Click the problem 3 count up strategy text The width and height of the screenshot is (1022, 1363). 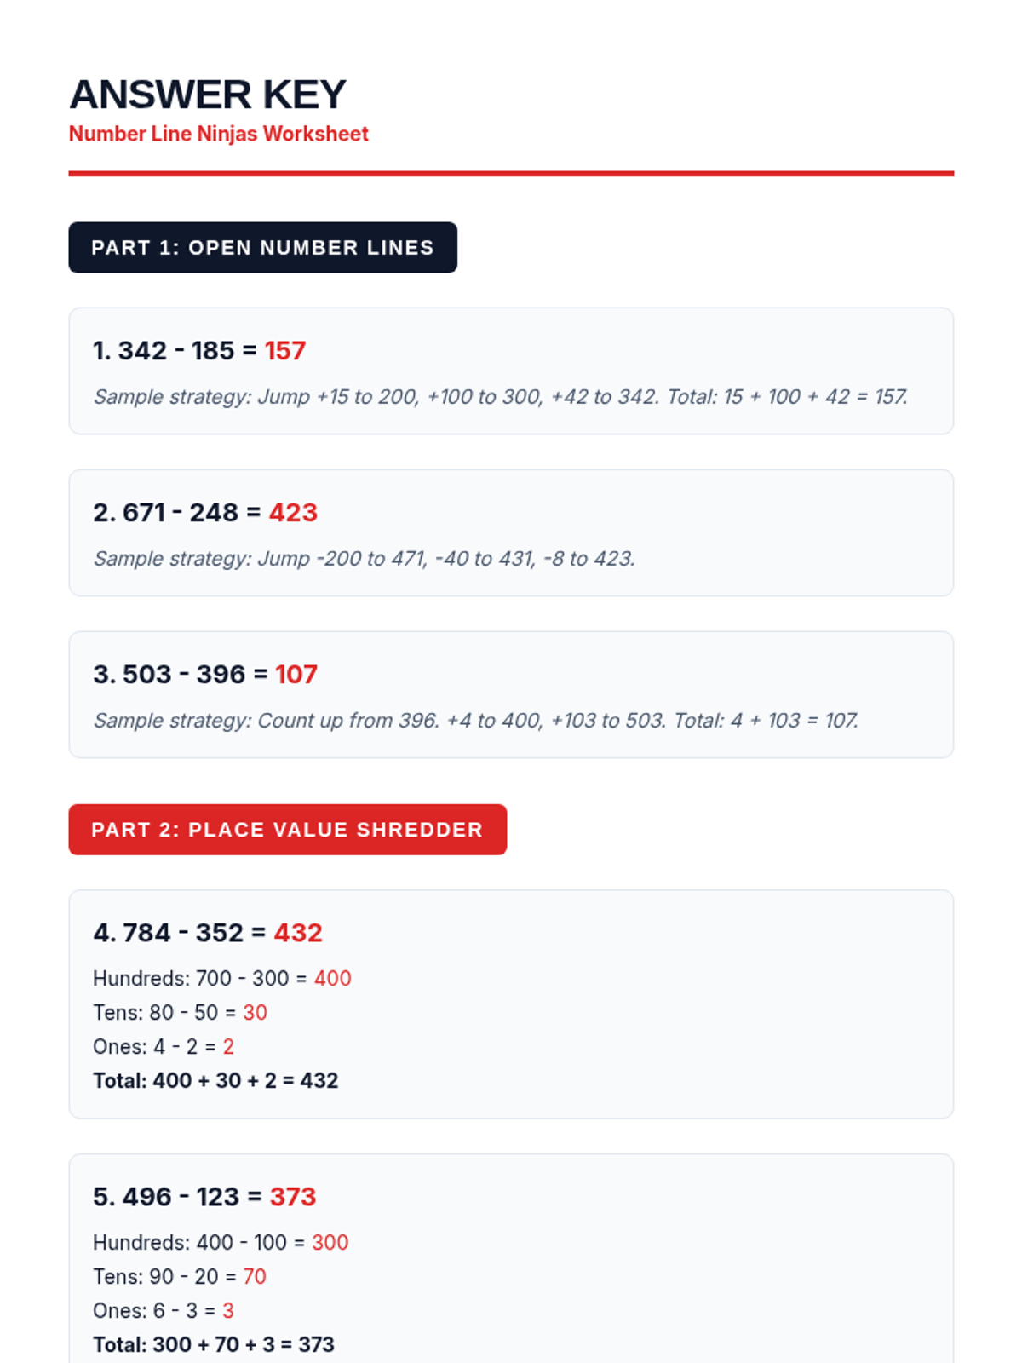coord(476,721)
